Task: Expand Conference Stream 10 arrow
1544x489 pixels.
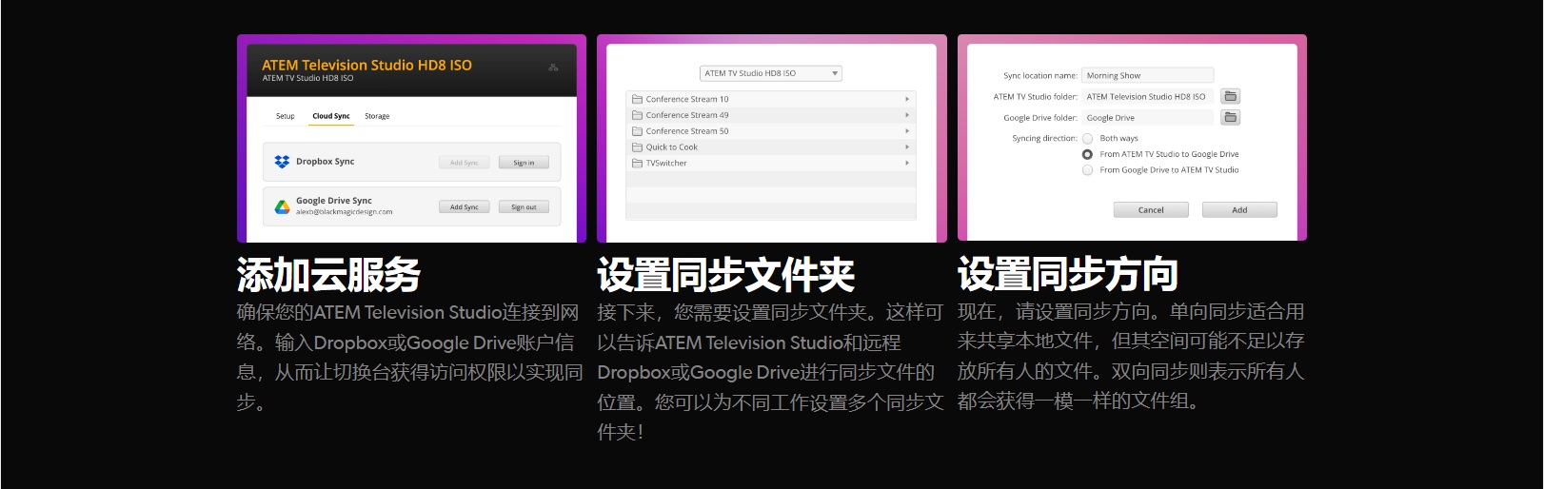Action: tap(907, 99)
